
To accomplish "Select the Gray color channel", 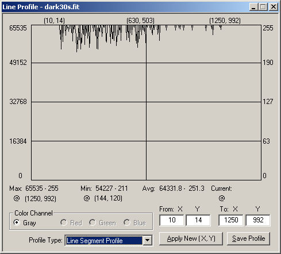I will pyautogui.click(x=17, y=222).
